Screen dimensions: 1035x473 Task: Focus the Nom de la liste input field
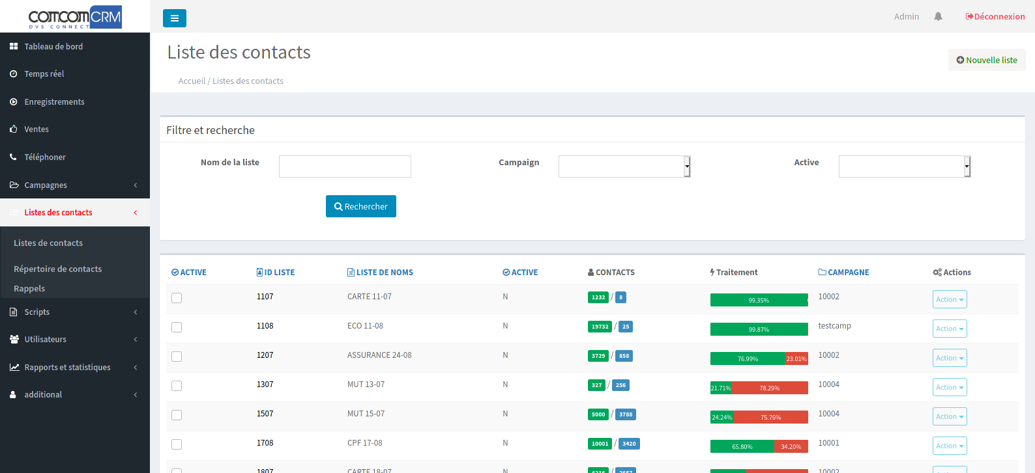345,167
